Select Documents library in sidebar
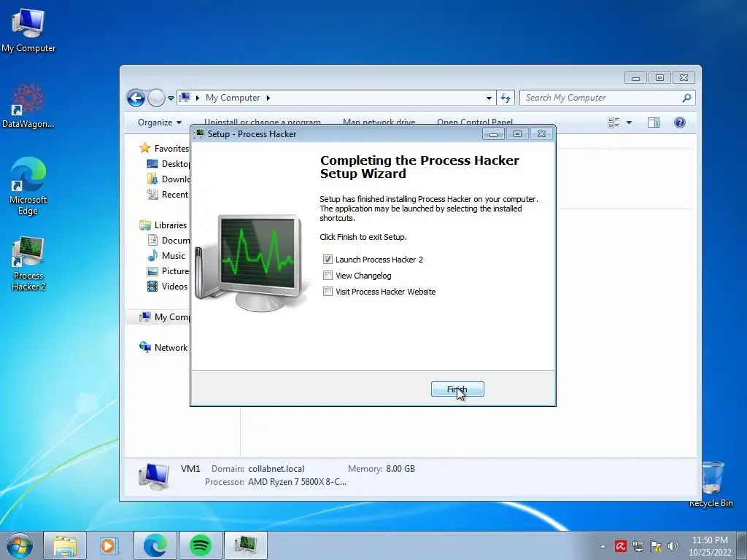Viewport: 747px width, 560px height. (x=169, y=241)
